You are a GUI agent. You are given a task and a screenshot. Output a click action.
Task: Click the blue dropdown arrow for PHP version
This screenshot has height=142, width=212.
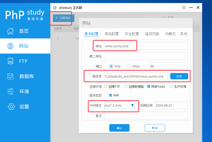[132, 105]
